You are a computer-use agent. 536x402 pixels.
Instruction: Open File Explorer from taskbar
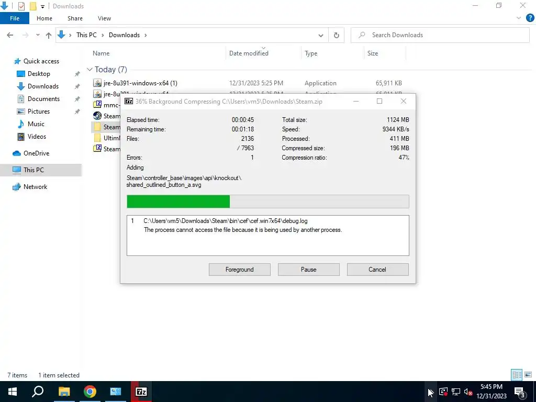pyautogui.click(x=64, y=392)
